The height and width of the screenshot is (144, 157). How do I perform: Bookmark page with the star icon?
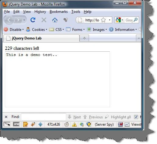(x=103, y=20)
